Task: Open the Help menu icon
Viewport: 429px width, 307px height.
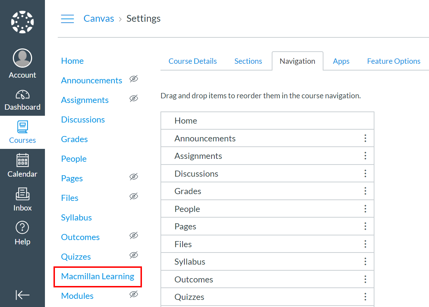Action: click(x=22, y=227)
